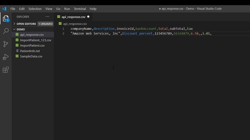
Task: Open the Terminal menu
Action: [x=80, y=9]
